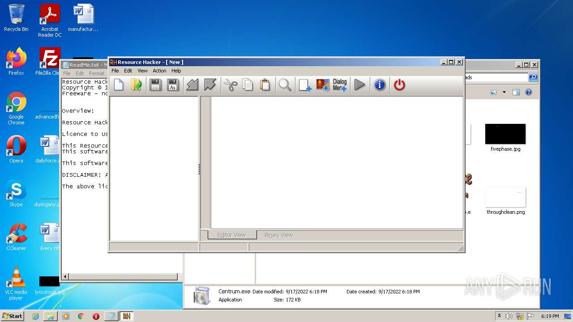Open the Edit menu in Resource Hacker
The image size is (573, 322).
(128, 71)
